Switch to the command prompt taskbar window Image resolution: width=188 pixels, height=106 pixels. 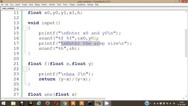pyautogui.click(x=90, y=103)
